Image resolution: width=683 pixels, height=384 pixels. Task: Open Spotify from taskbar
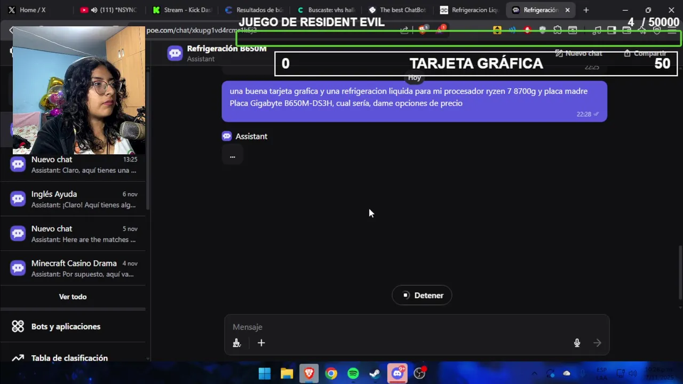point(353,373)
